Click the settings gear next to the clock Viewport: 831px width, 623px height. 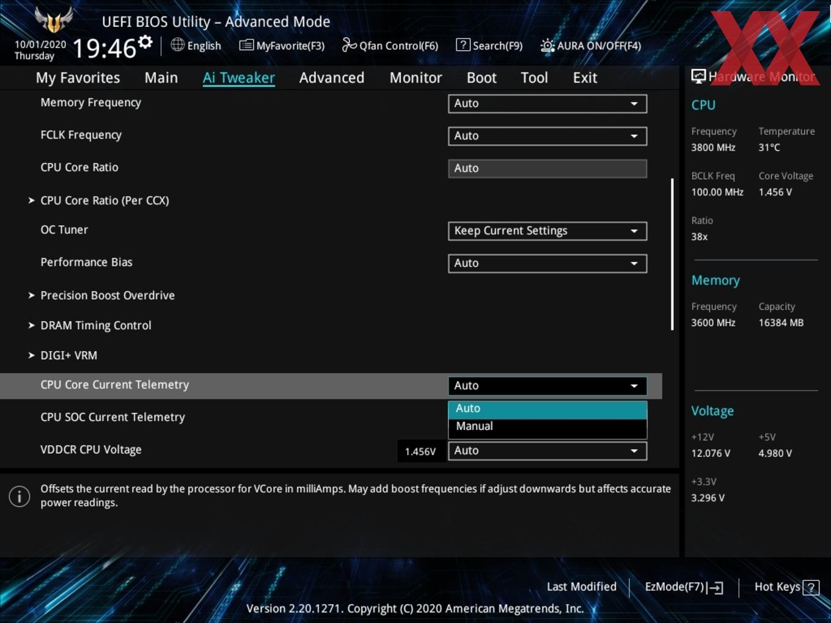point(145,42)
